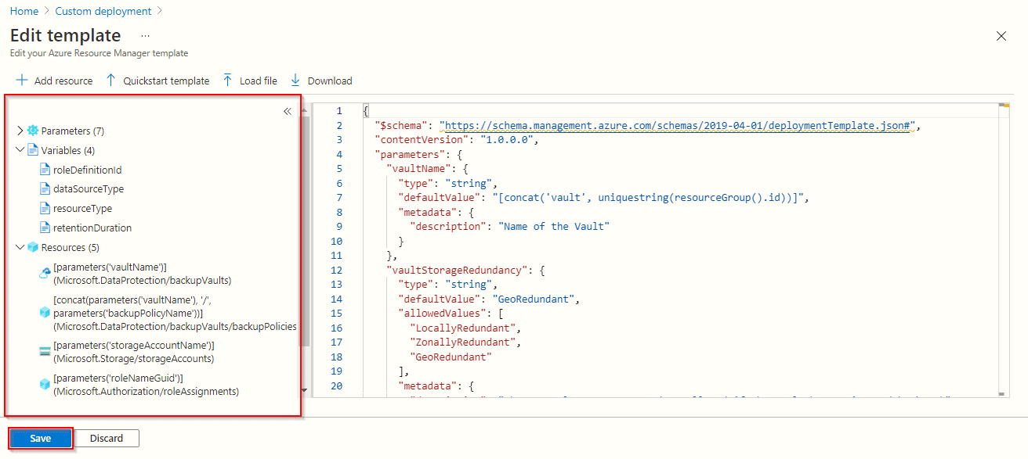Click the Add resource plus icon
The image size is (1028, 459).
pos(22,81)
